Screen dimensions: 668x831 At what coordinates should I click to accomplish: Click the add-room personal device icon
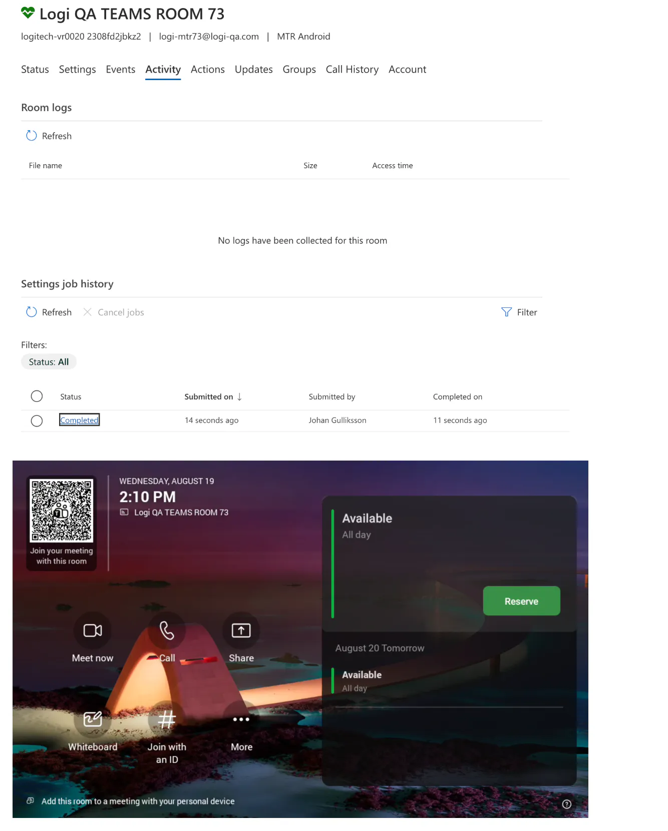coord(31,800)
